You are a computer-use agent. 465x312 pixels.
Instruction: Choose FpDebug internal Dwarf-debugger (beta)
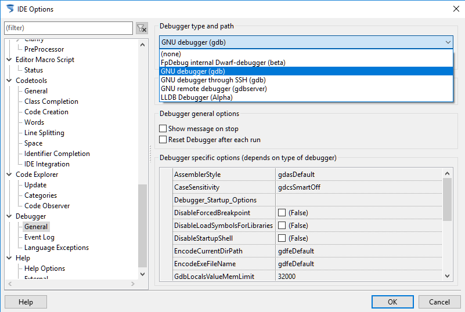pyautogui.click(x=306, y=63)
